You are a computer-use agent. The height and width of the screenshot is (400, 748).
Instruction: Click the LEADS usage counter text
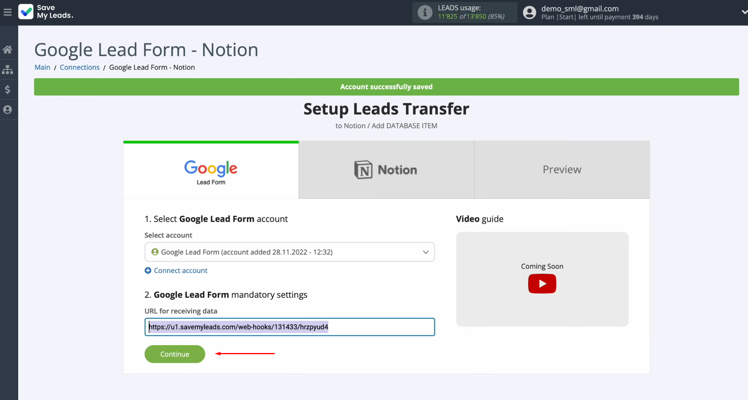point(471,17)
